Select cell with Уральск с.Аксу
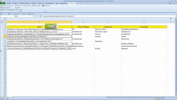This screenshot has height=100, width=177. coord(108,29)
